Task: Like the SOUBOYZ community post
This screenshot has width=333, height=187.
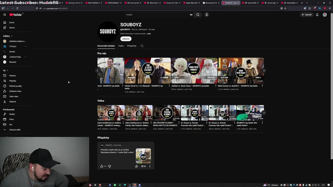Action: (102, 166)
